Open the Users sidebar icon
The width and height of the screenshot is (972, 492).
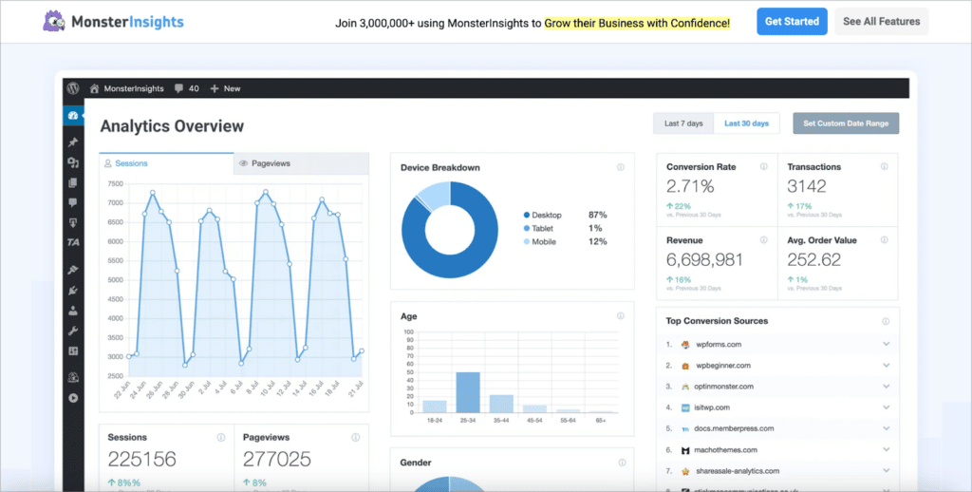click(x=73, y=311)
